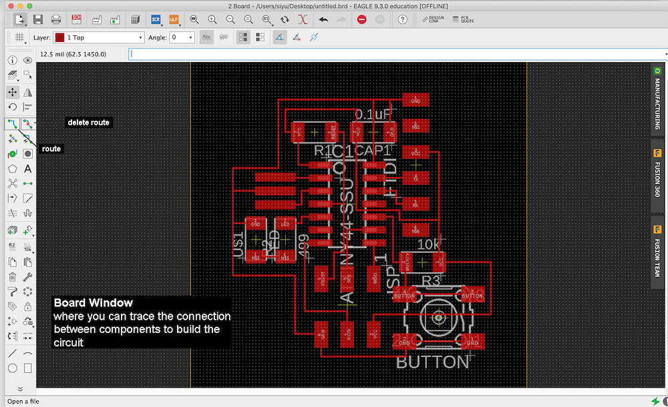The height and width of the screenshot is (407, 668).
Task: Open Help question mark icon
Action: coord(402,19)
